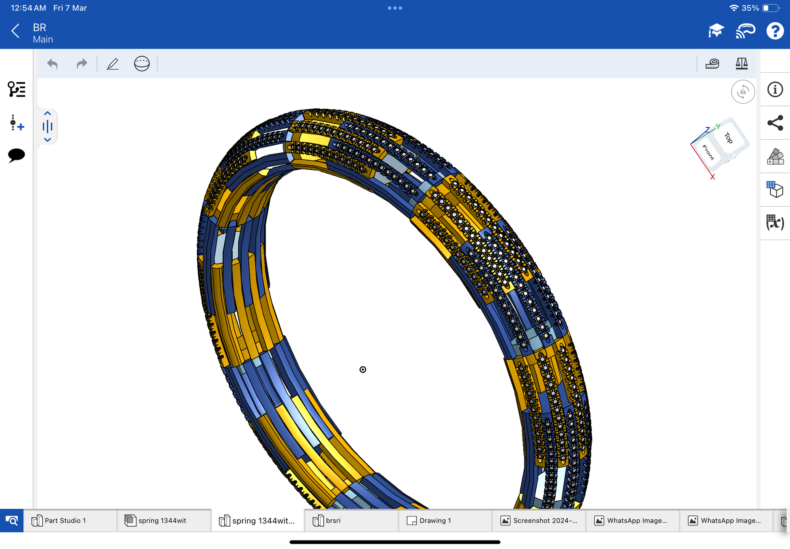
Task: Go back using the back arrow
Action: [15, 31]
